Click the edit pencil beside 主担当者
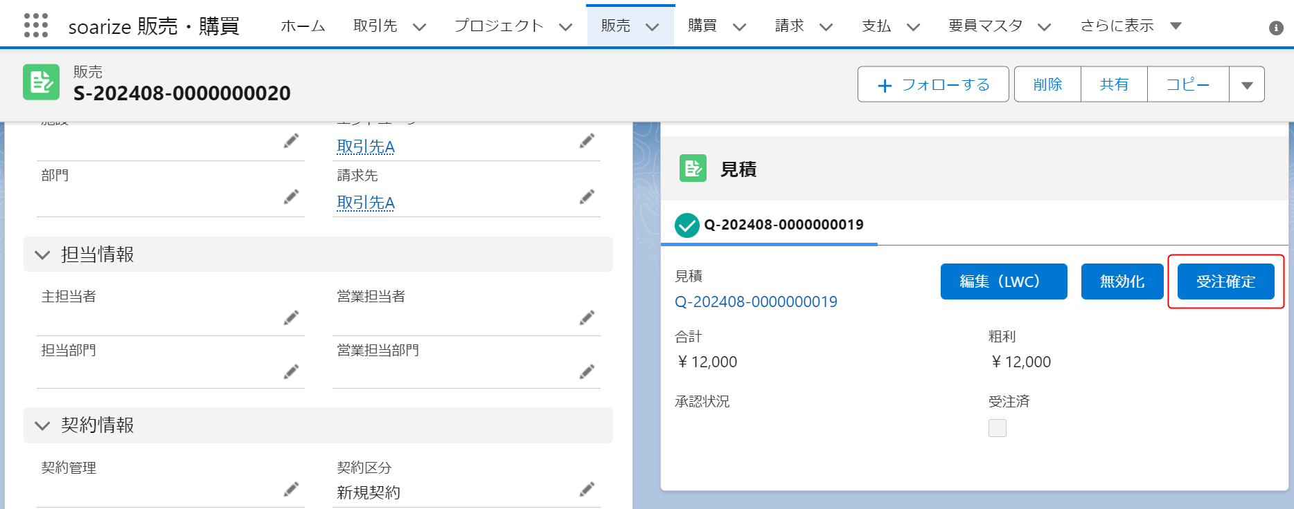The height and width of the screenshot is (509, 1294). [x=292, y=317]
